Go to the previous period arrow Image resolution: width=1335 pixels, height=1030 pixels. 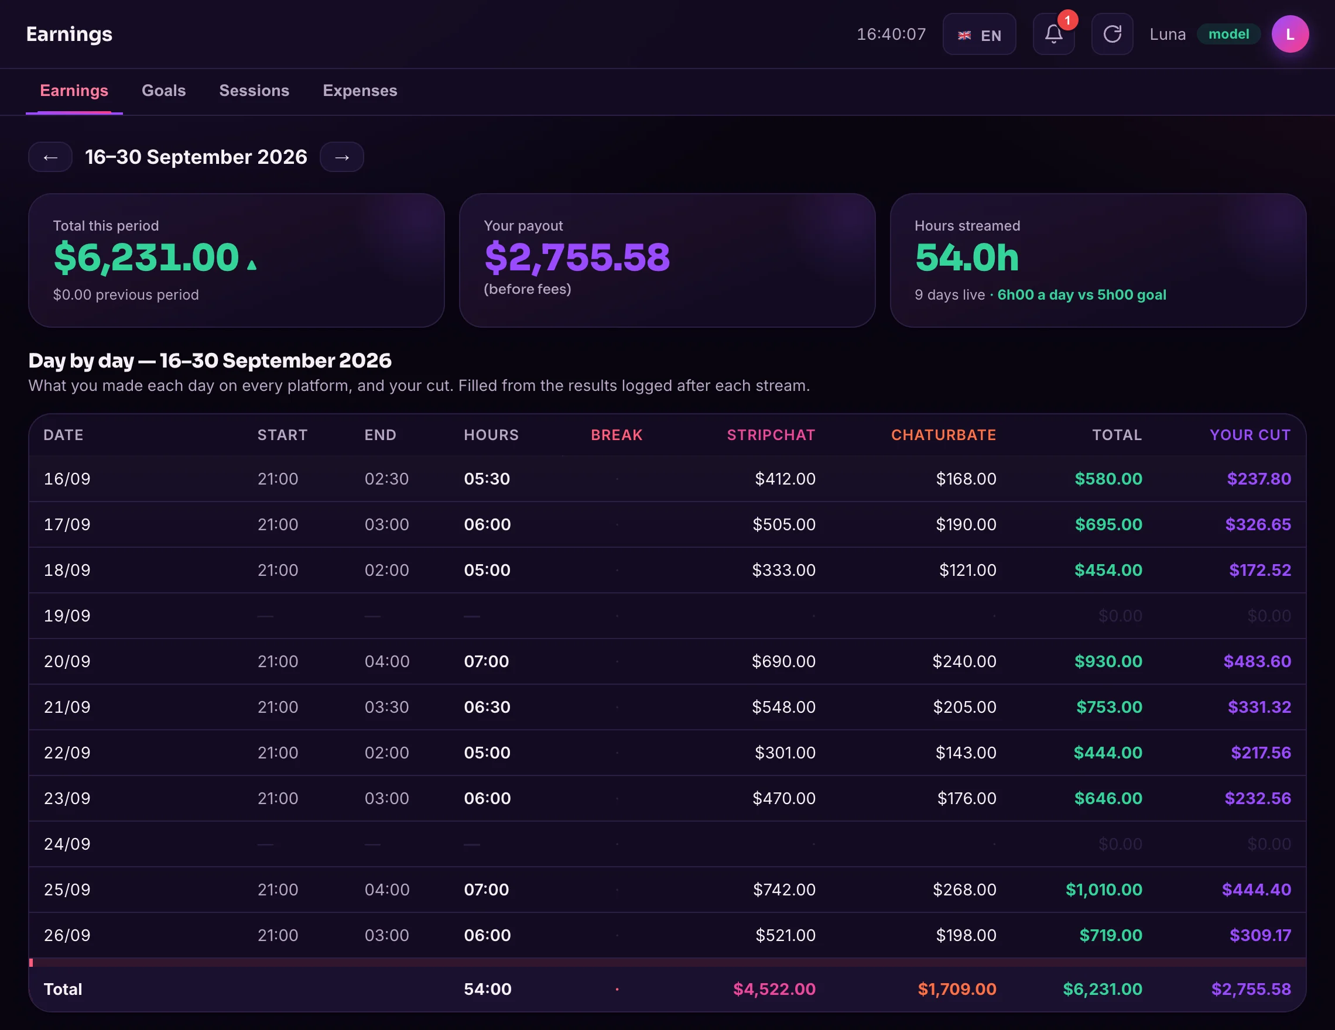50,157
